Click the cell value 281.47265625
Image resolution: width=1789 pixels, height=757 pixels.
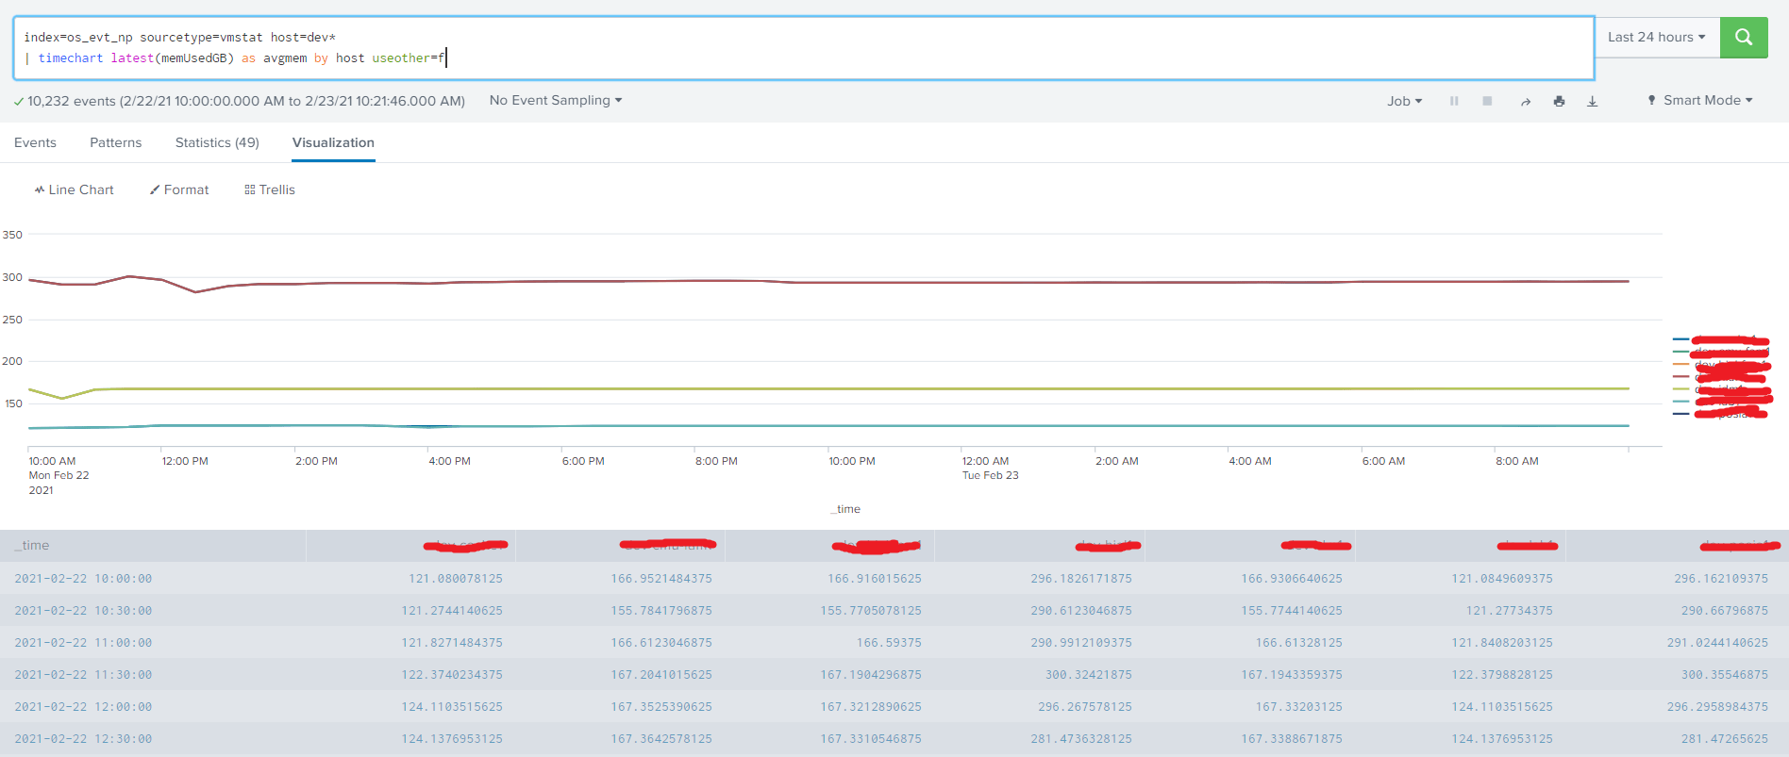coord(1725,739)
